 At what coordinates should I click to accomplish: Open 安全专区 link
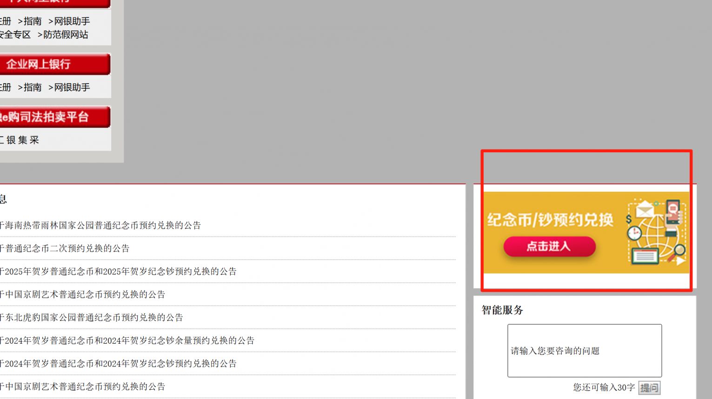(x=15, y=35)
